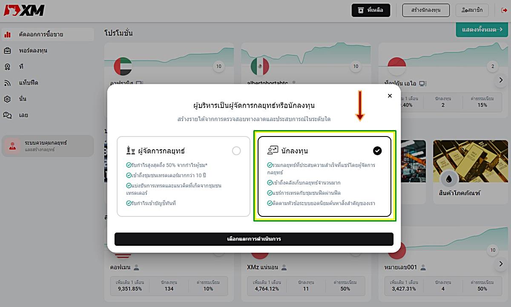Click the bar chart icon beside คัดลอกการซื้อขาย
Viewport: 511px width, 307px height.
(x=8, y=34)
